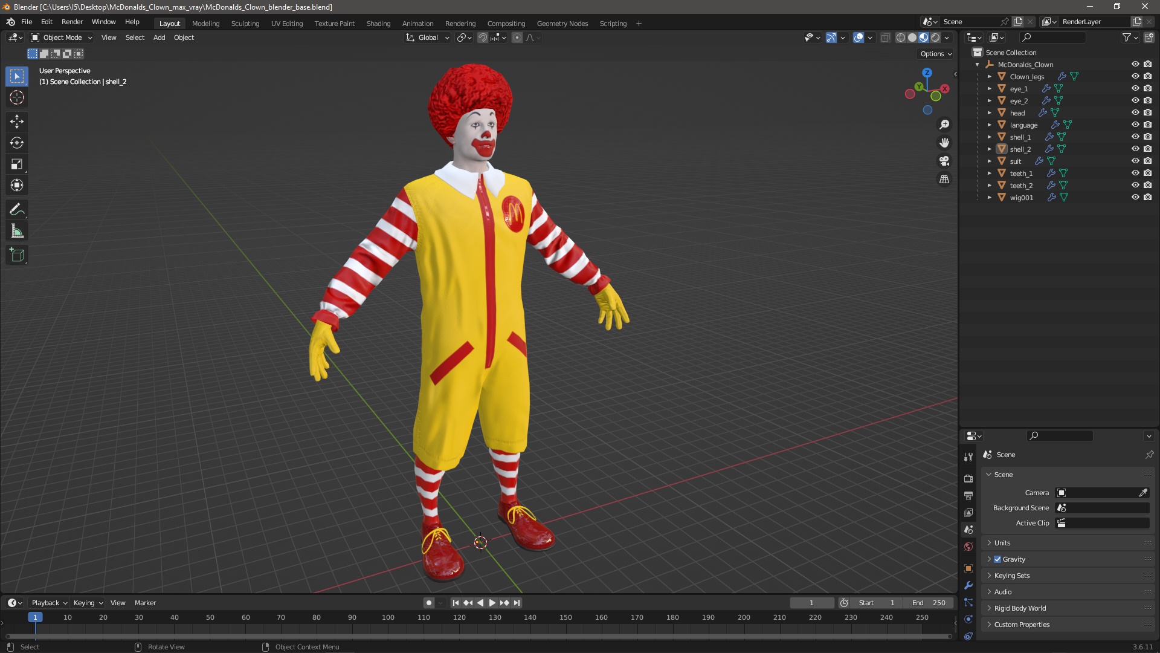The height and width of the screenshot is (653, 1160).
Task: Expand the Rigid Body World panel
Action: coord(1068,608)
